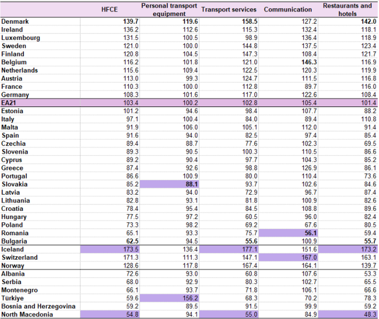379x319 pixels.
Task: Click the Ireland row label
Action: click(x=12, y=30)
